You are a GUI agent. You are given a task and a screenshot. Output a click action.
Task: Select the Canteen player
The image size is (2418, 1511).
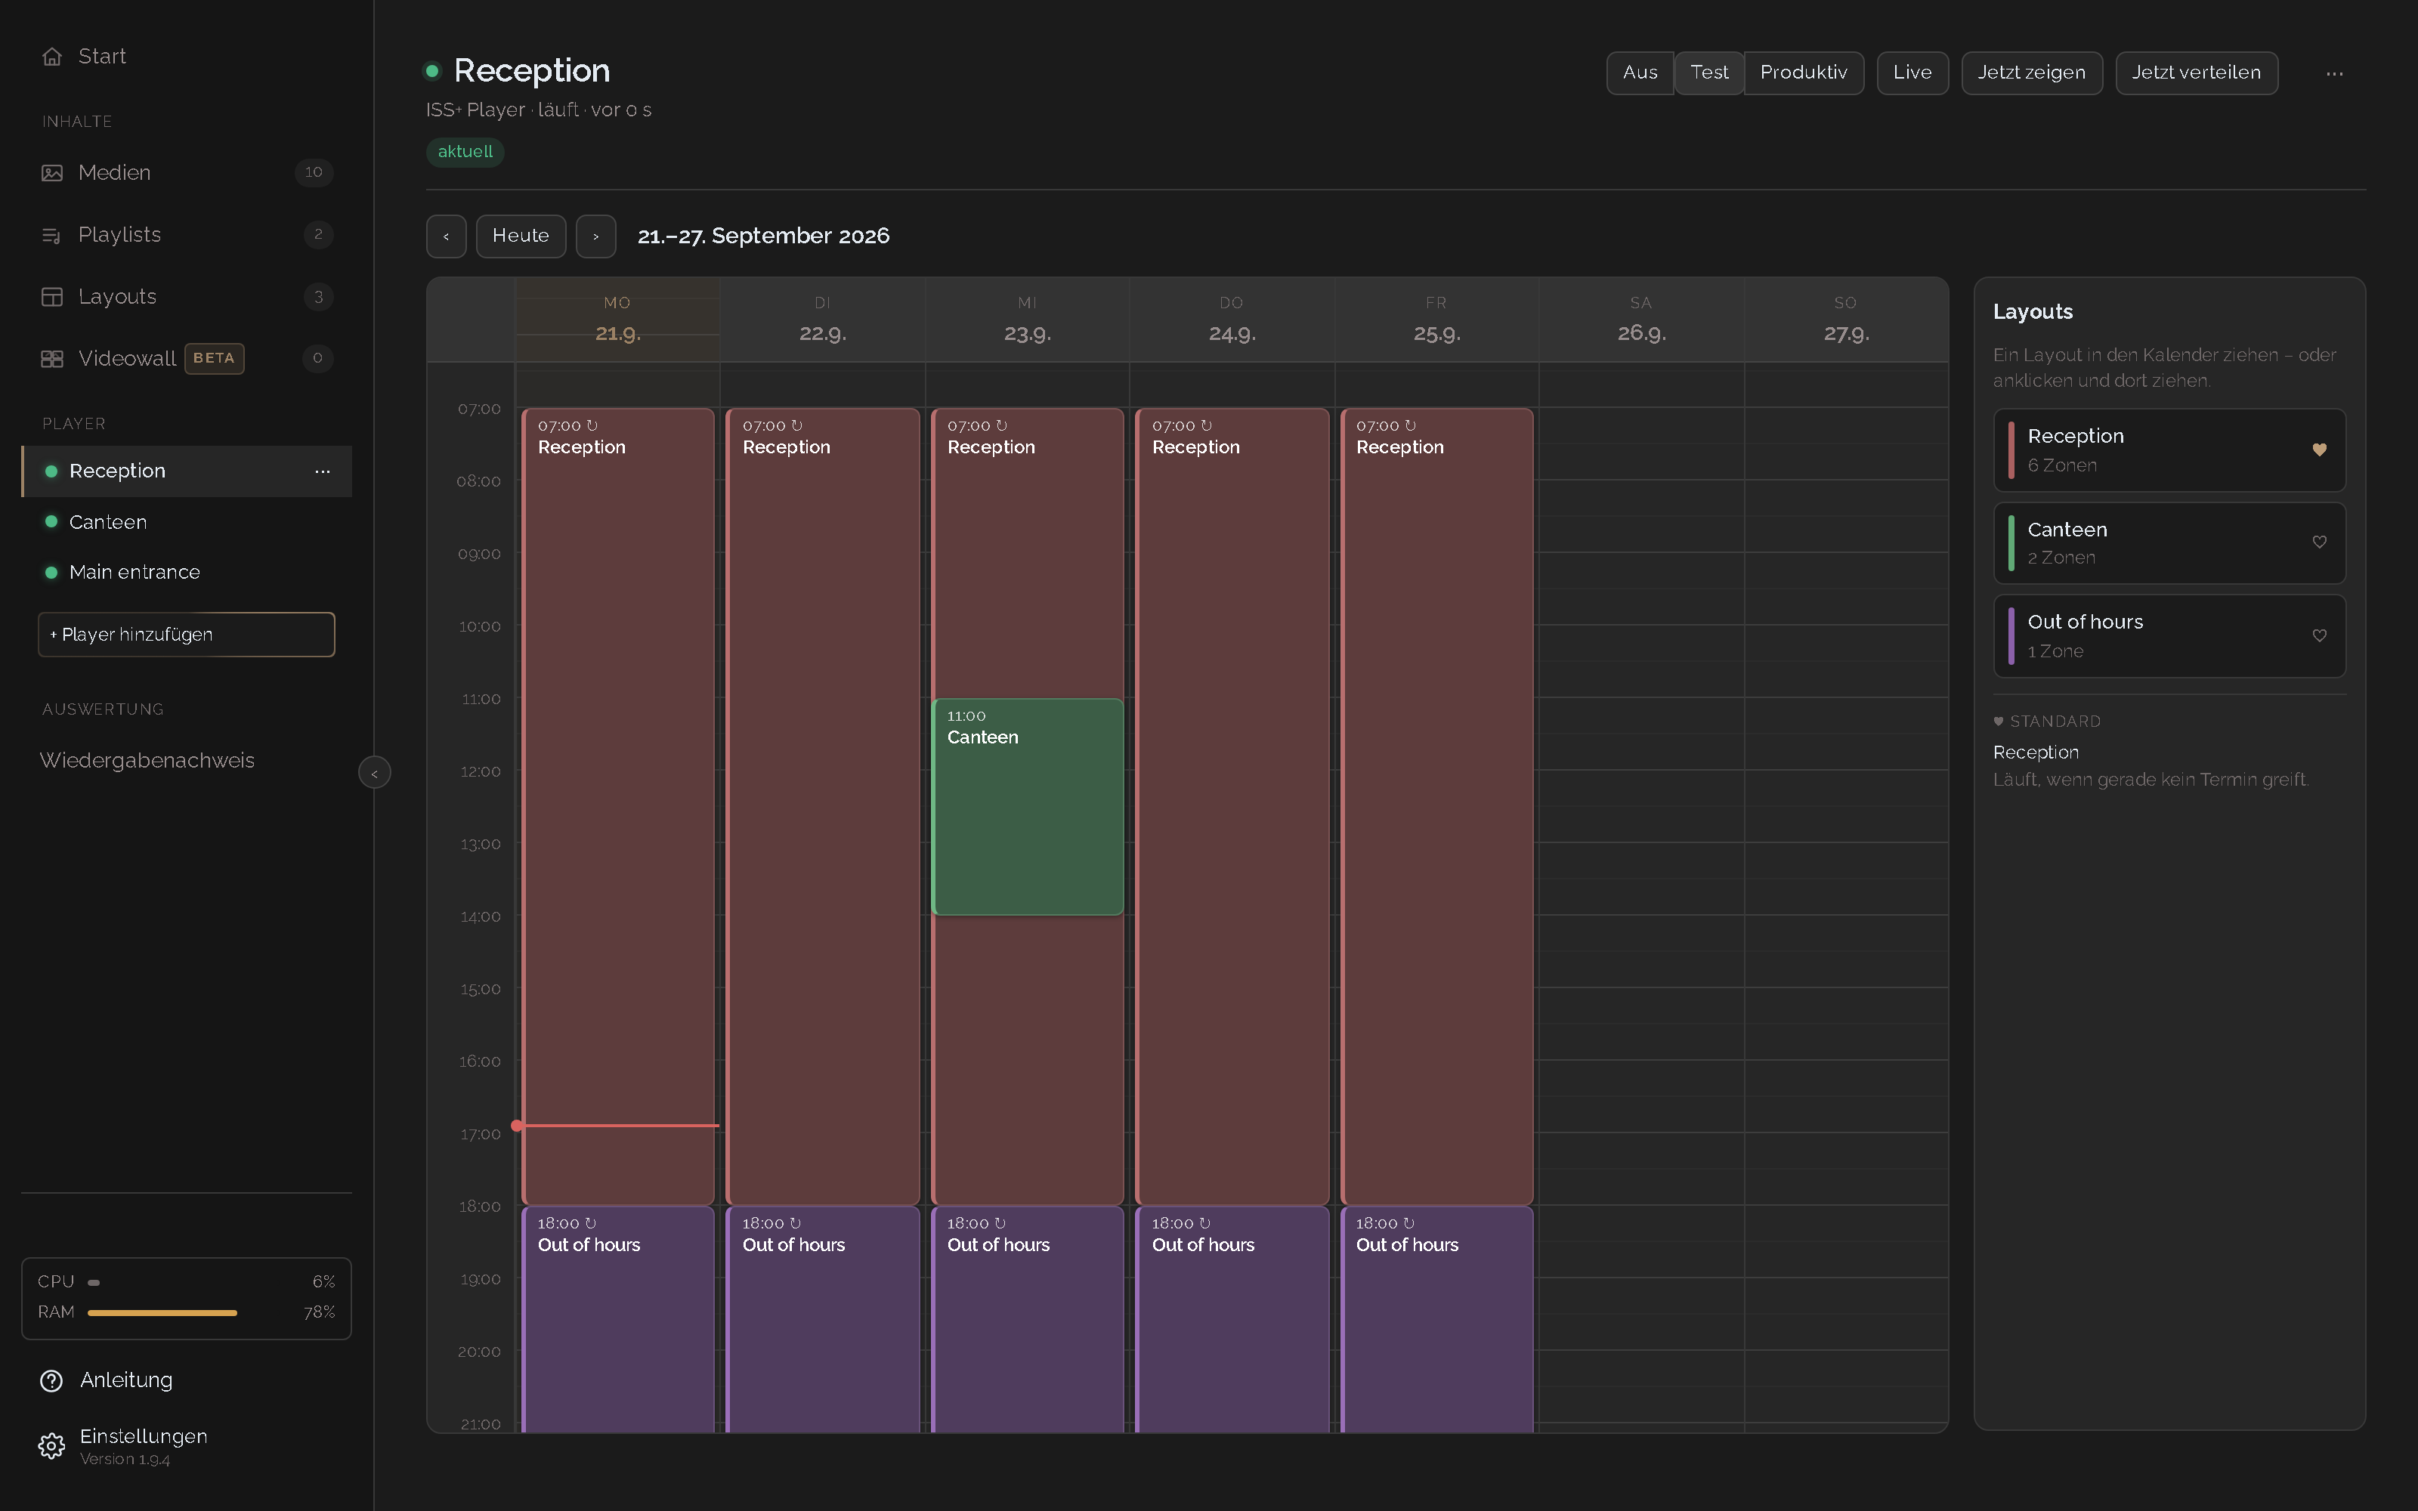[186, 521]
